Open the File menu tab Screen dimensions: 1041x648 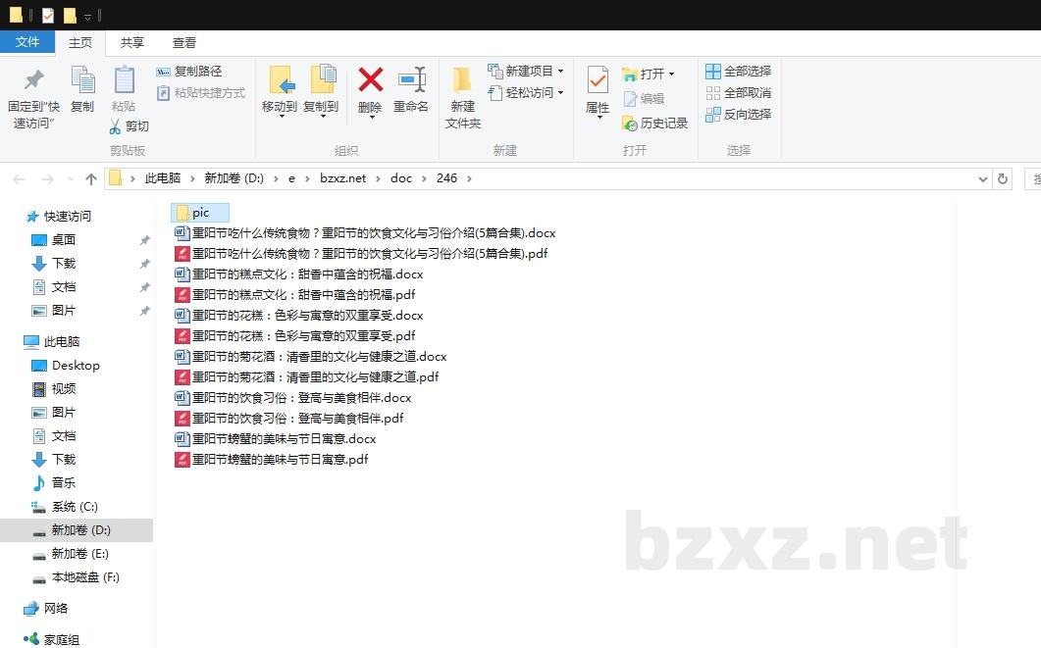pos(27,42)
